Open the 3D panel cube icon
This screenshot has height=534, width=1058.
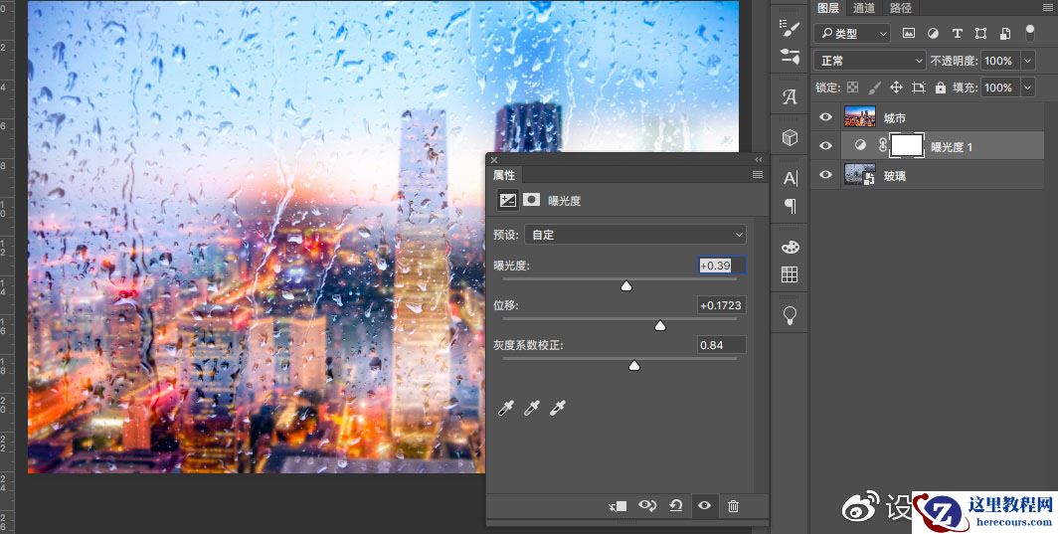[790, 138]
